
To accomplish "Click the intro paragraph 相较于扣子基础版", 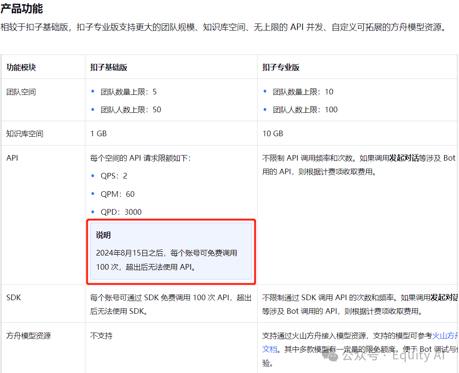I will coord(222,27).
